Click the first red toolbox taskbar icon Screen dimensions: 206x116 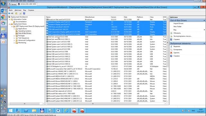[x=74, y=111]
